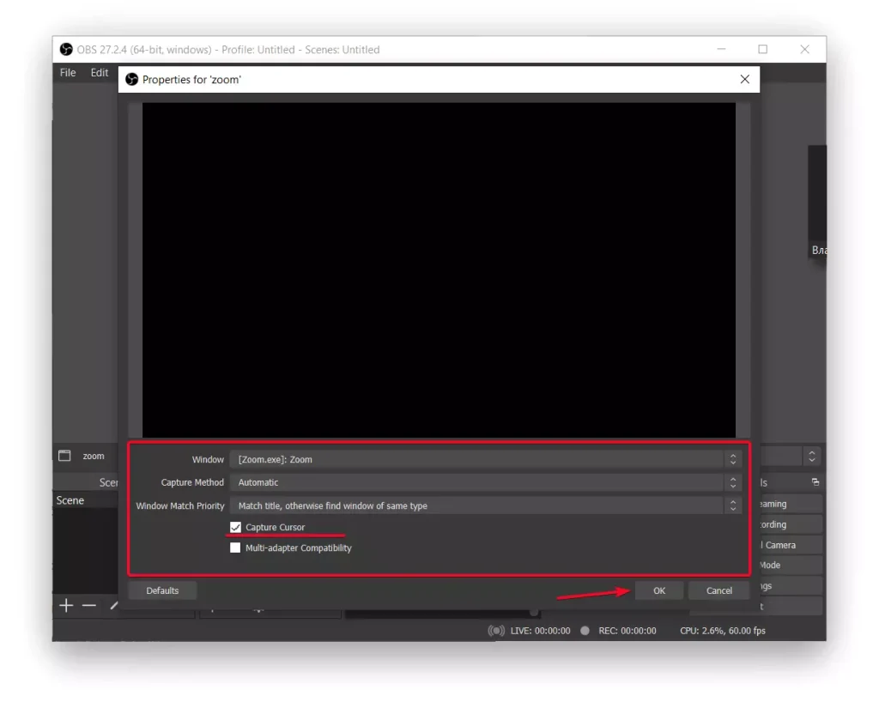Click the live broadcast status icon
This screenshot has width=879, height=708.
(x=496, y=631)
